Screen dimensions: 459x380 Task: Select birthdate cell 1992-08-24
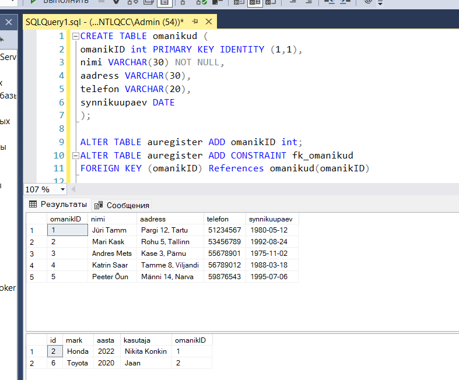pyautogui.click(x=272, y=242)
